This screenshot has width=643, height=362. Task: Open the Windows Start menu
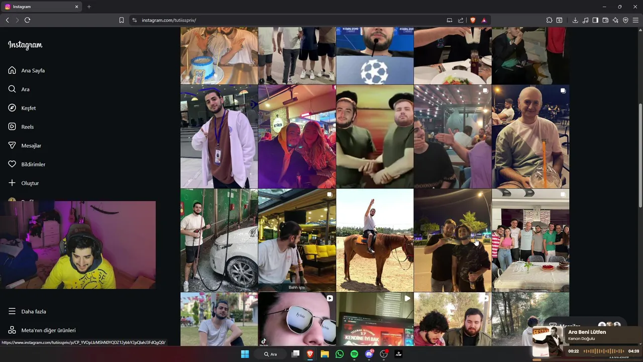pos(245,354)
